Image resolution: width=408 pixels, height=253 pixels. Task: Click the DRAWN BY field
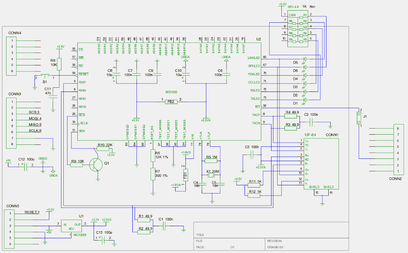[276, 247]
